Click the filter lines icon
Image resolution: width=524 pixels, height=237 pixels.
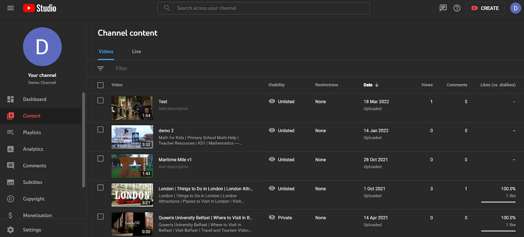[101, 68]
